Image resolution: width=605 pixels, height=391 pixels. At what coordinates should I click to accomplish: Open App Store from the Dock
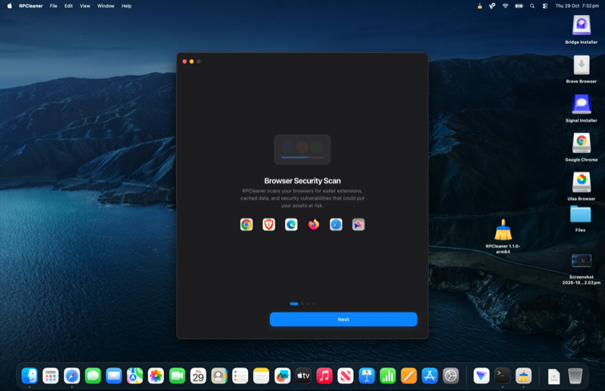click(430, 376)
